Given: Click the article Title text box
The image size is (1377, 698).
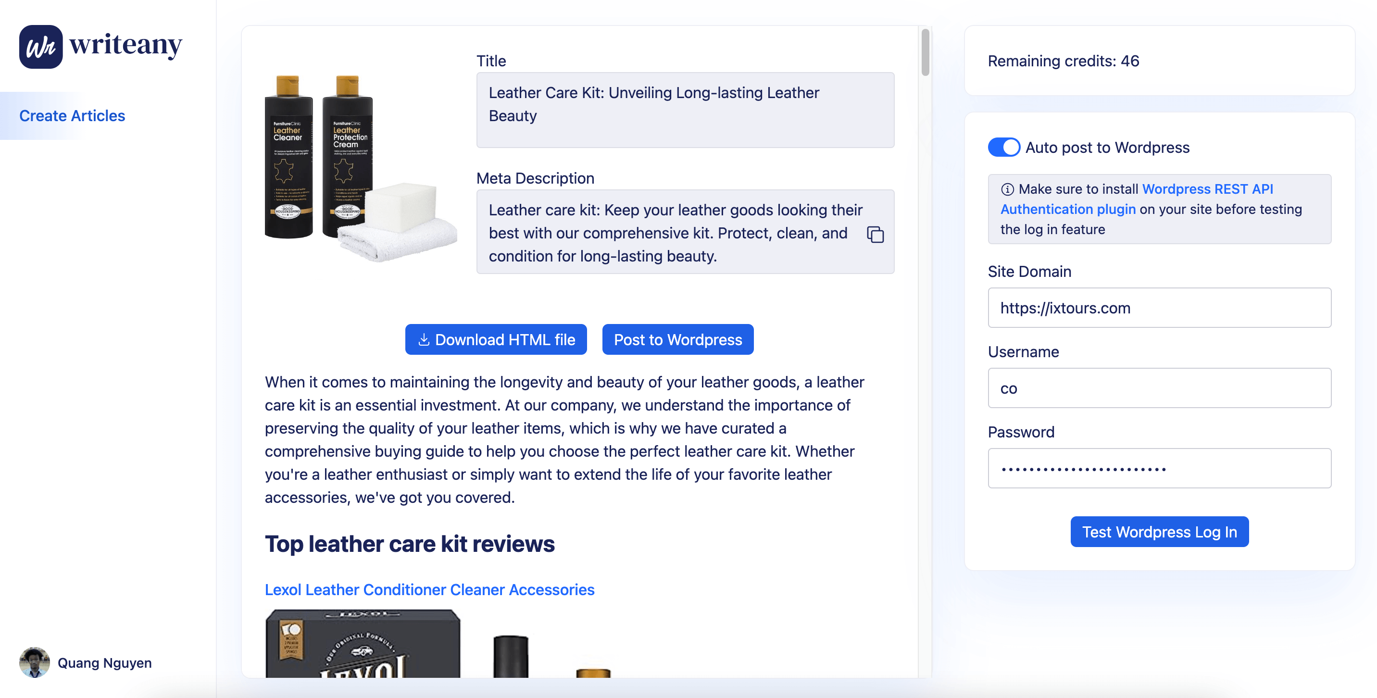Looking at the screenshot, I should point(685,110).
